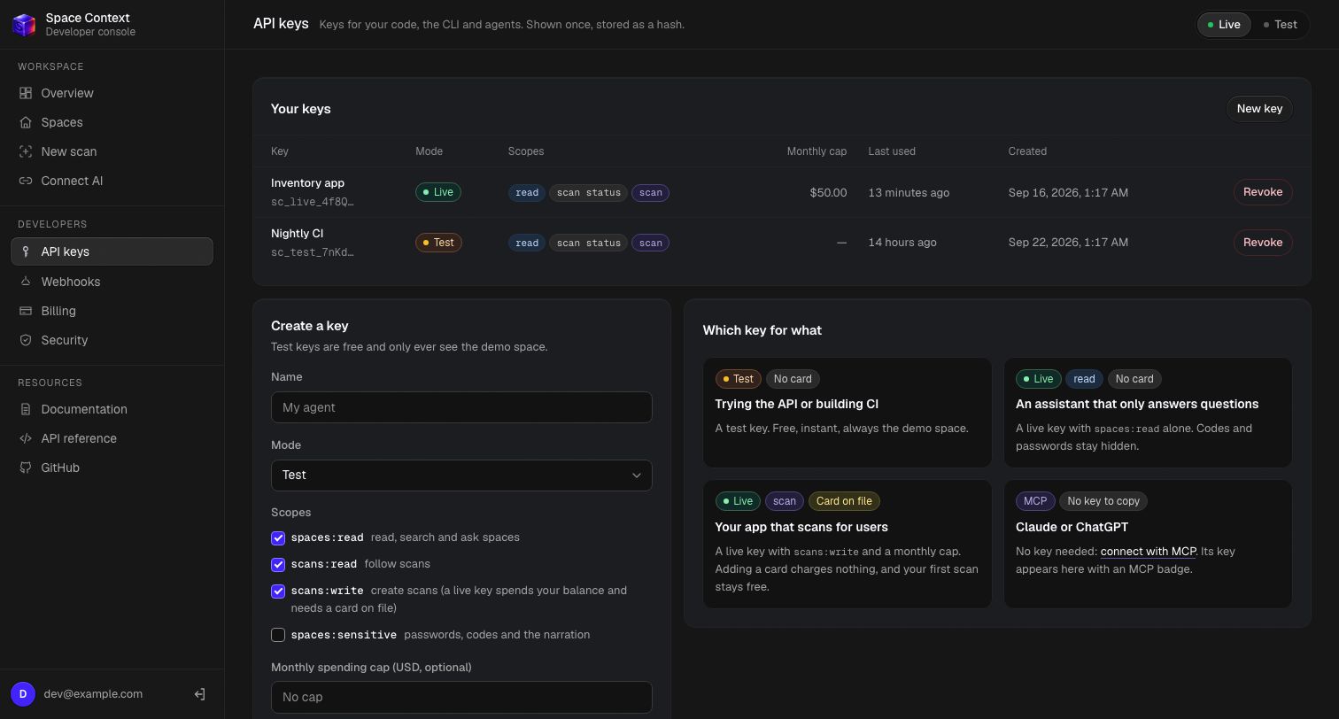Open Connect AI in the sidebar
The width and height of the screenshot is (1339, 719).
(x=112, y=181)
